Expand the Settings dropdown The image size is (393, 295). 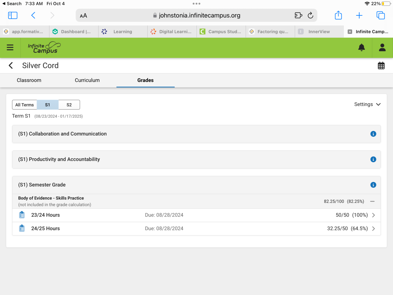pyautogui.click(x=368, y=104)
